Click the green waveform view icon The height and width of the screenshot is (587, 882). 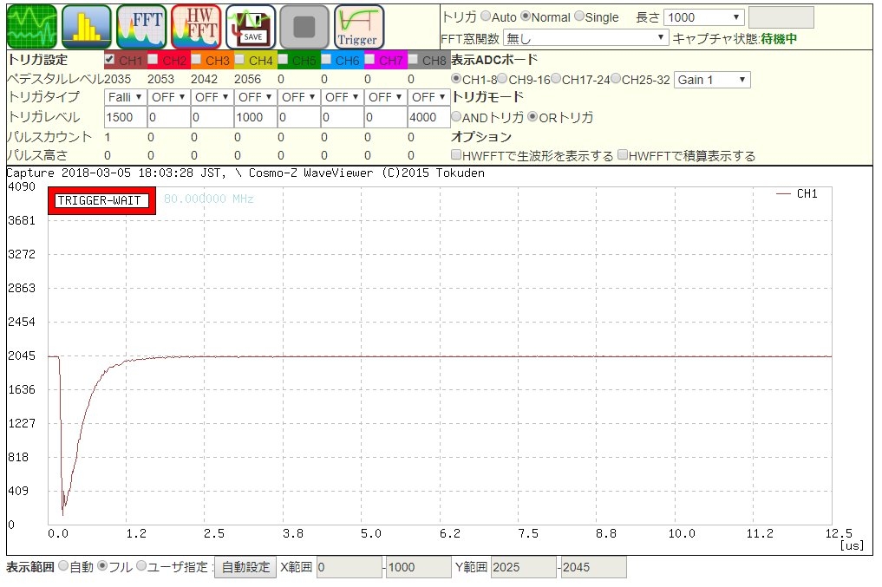(x=32, y=26)
